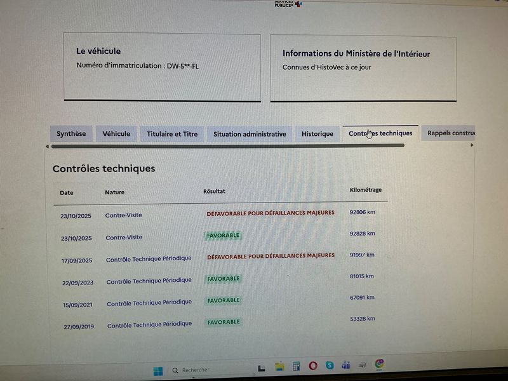Viewport: 508px width, 381px height.
Task: Click the 92806 km mileage value
Action: coord(363,212)
